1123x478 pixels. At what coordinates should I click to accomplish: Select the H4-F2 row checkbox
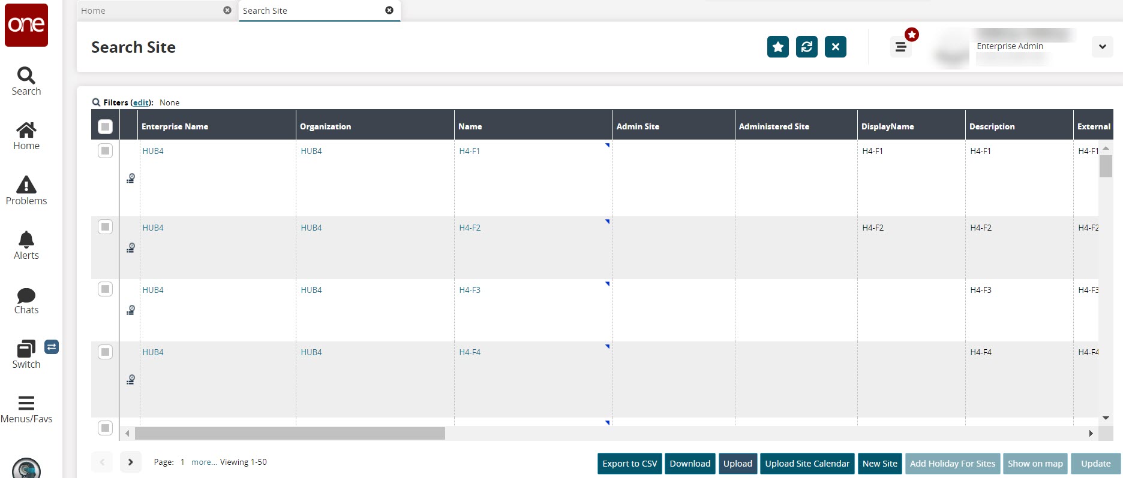click(x=105, y=226)
